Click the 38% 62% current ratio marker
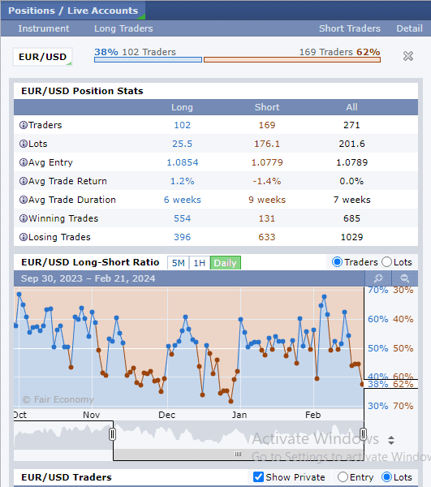 coord(390,384)
